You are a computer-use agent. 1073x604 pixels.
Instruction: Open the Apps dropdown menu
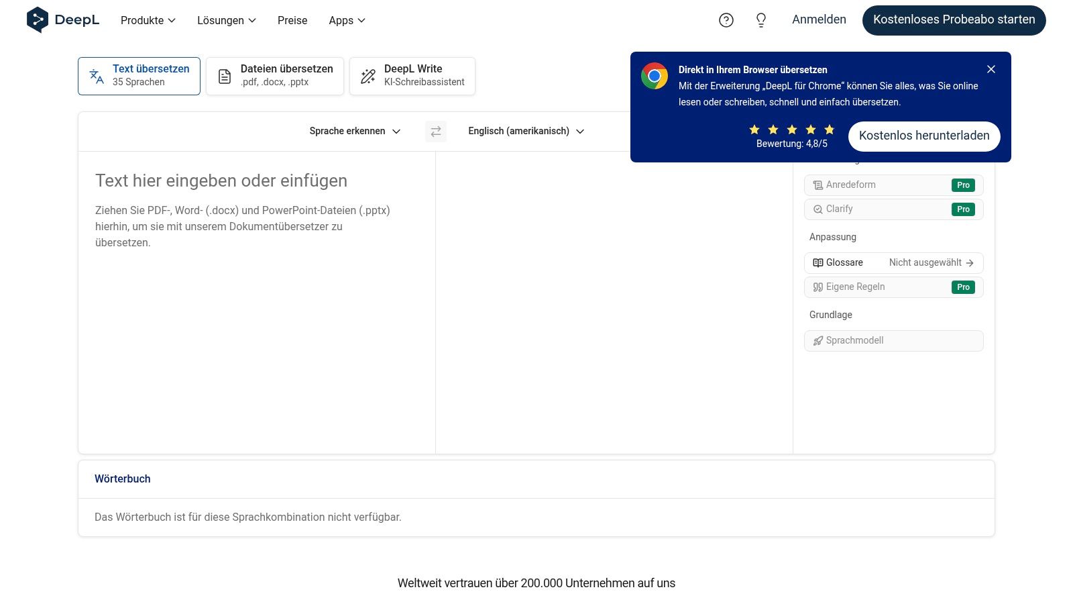(347, 20)
